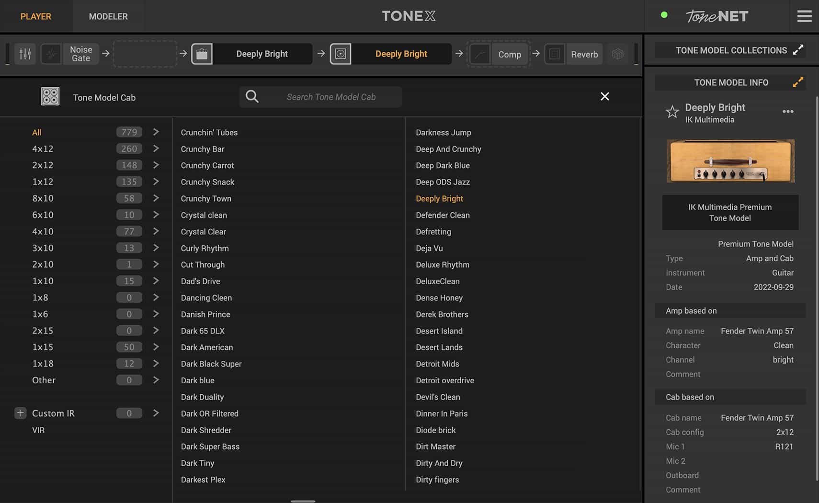The image size is (819, 503).
Task: Open the amp model block labeled Deeply Bright
Action: pos(262,54)
